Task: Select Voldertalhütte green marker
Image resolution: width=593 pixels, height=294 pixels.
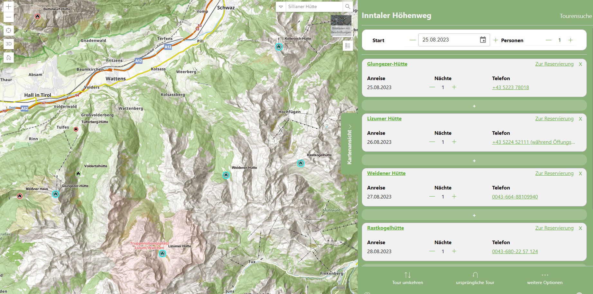Action: tap(78, 173)
